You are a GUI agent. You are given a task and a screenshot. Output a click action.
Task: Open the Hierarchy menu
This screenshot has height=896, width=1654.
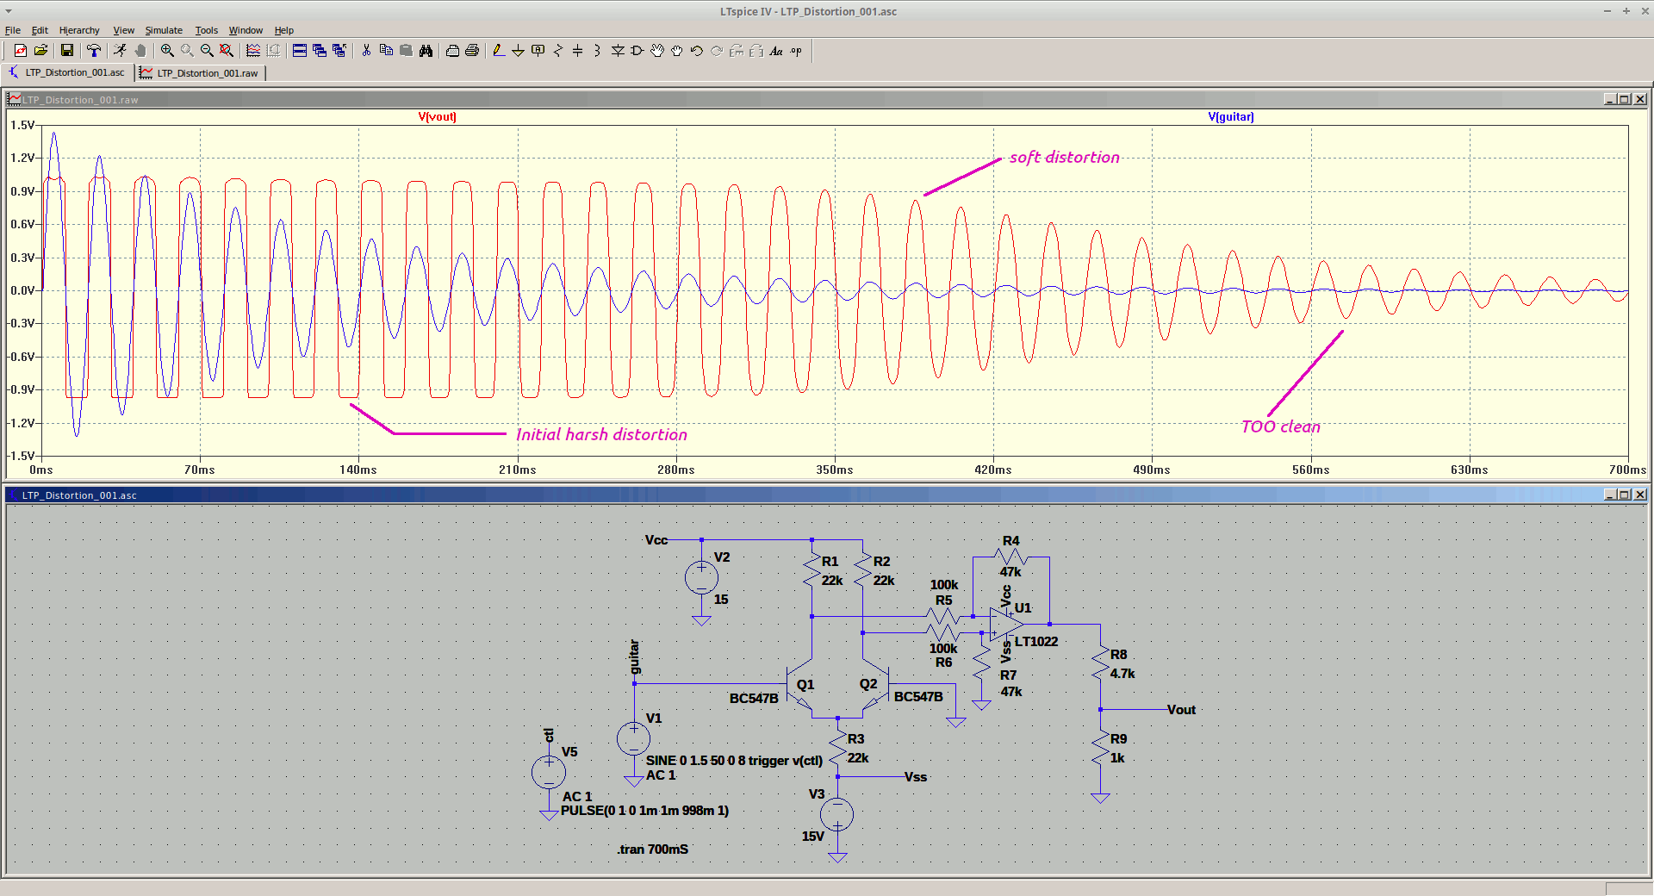point(79,30)
